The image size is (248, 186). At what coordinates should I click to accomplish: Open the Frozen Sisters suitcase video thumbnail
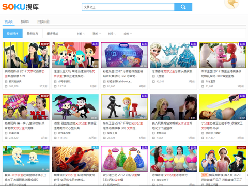pyautogui.click(x=125, y=55)
